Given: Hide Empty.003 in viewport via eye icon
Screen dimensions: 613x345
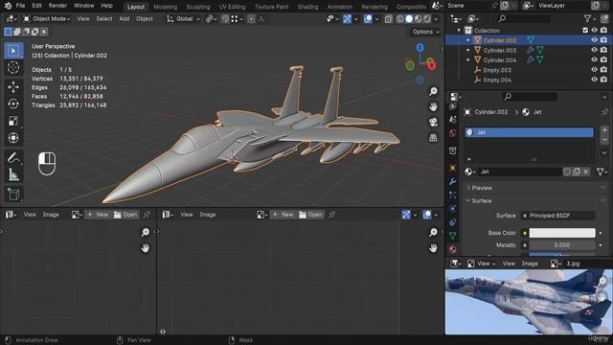Looking at the screenshot, I should tap(594, 69).
